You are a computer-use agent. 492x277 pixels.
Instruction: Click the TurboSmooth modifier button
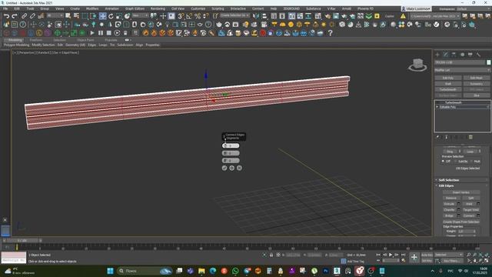point(448,89)
